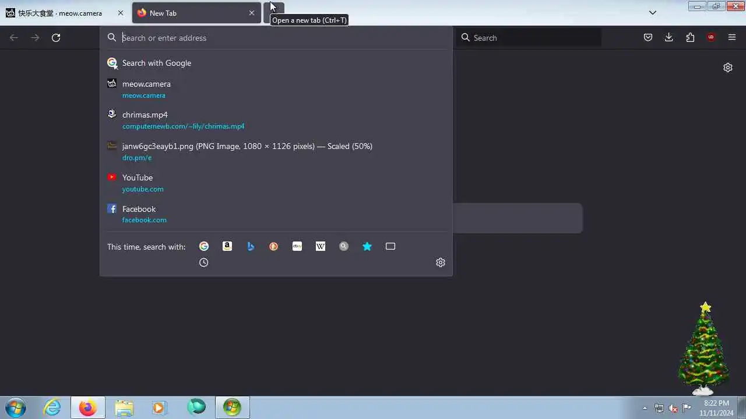Choose Search with Google suggestion

click(x=276, y=63)
